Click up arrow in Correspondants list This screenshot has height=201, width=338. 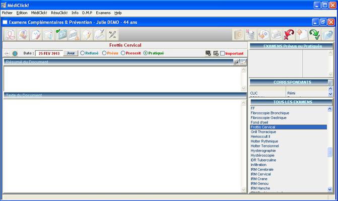tap(330, 89)
